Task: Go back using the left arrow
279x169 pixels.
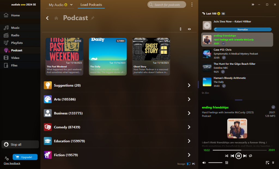Action: 47,18
